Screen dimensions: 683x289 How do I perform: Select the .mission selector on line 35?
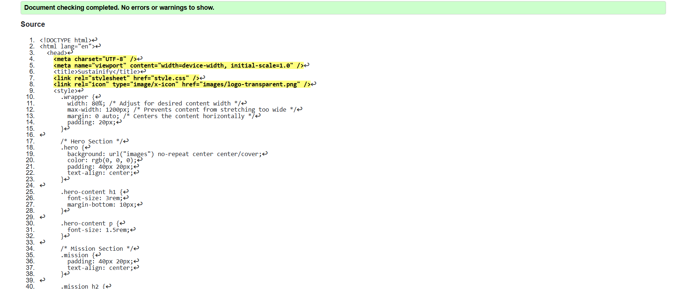tap(81, 255)
